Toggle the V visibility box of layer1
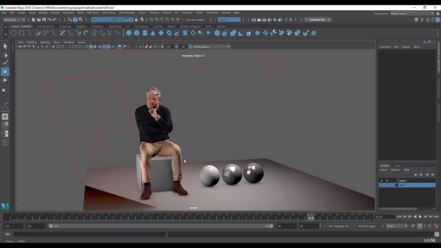The height and width of the screenshot is (248, 441). point(381,180)
